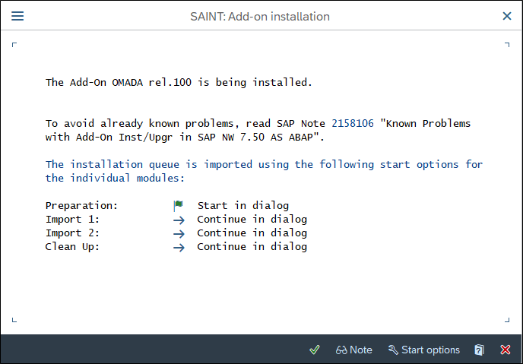This screenshot has width=523, height=364.
Task: Click the Note button
Action: click(x=354, y=350)
